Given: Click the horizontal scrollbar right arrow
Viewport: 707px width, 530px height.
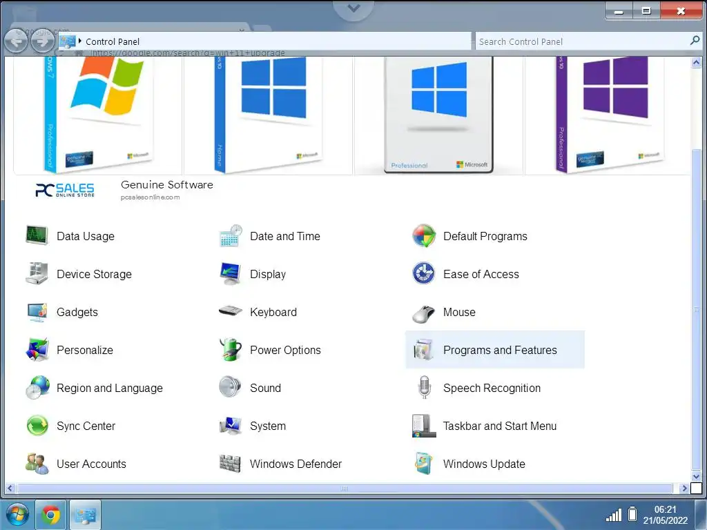Looking at the screenshot, I should click(684, 488).
